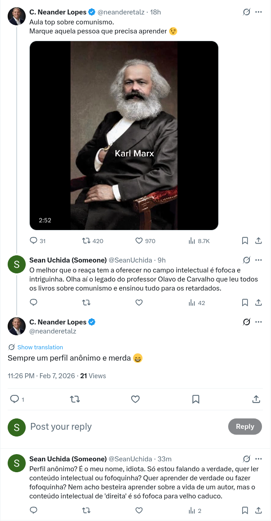This screenshot has width=271, height=521.
Task: Click Show translation link
Action: pyautogui.click(x=40, y=347)
